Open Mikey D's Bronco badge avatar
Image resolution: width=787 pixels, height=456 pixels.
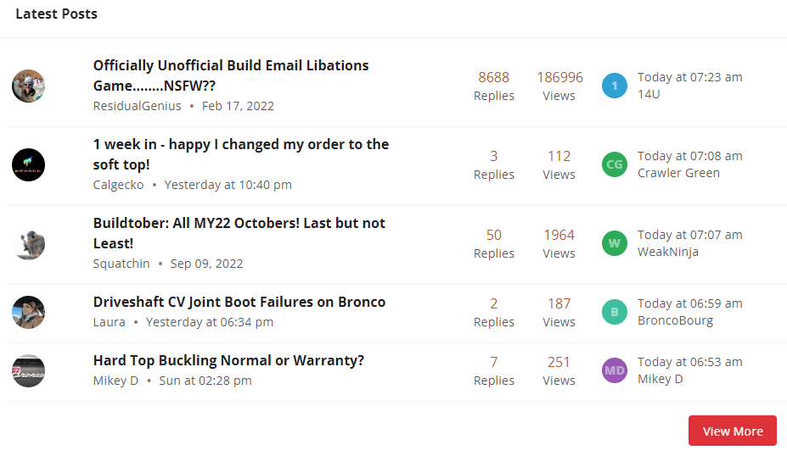[29, 370]
